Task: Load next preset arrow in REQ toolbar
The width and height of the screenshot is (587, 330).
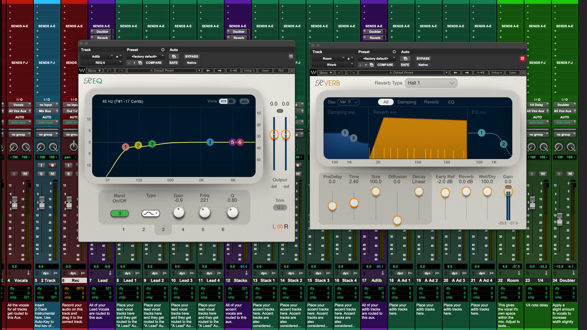Action: coord(220,71)
